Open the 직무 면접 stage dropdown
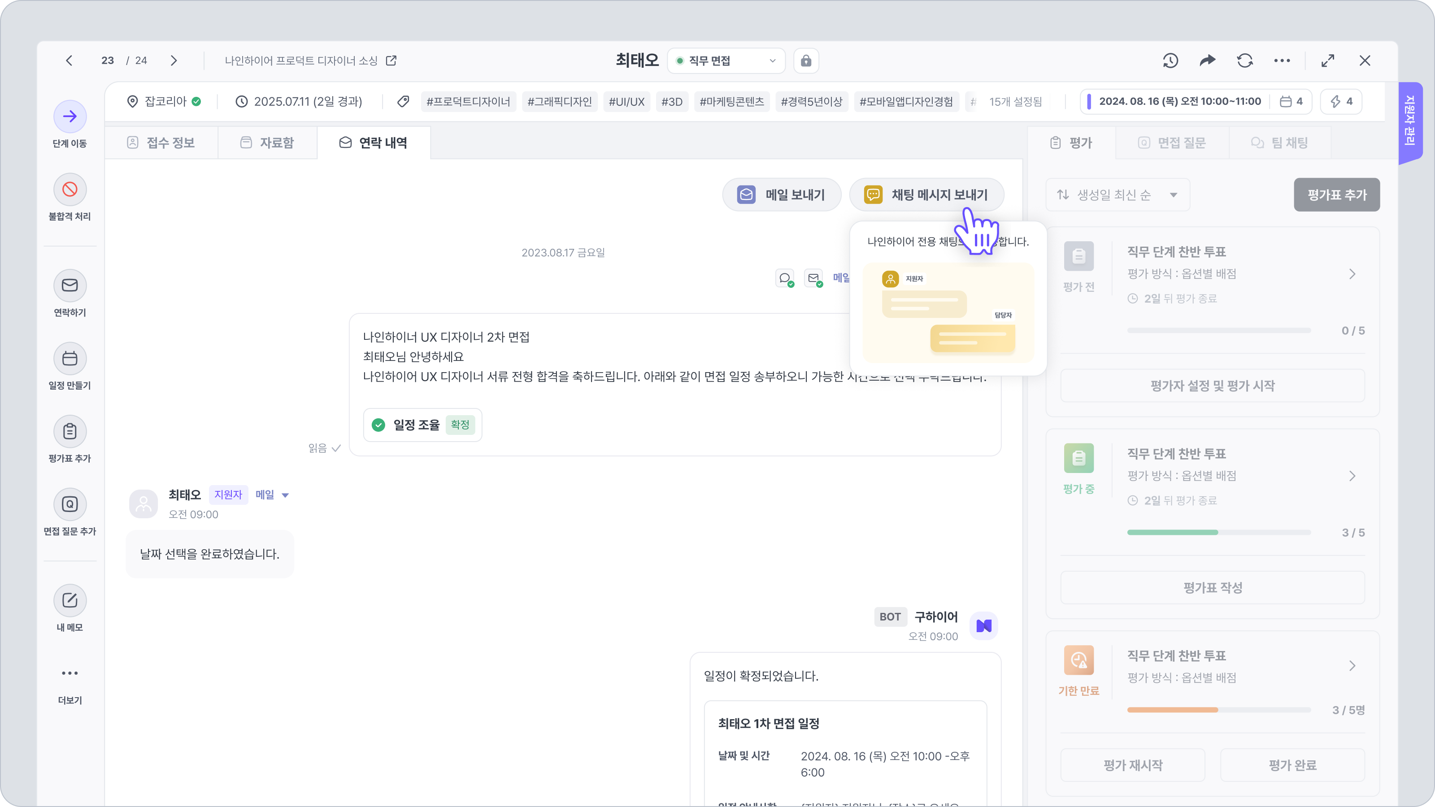Image resolution: width=1435 pixels, height=807 pixels. [x=726, y=61]
